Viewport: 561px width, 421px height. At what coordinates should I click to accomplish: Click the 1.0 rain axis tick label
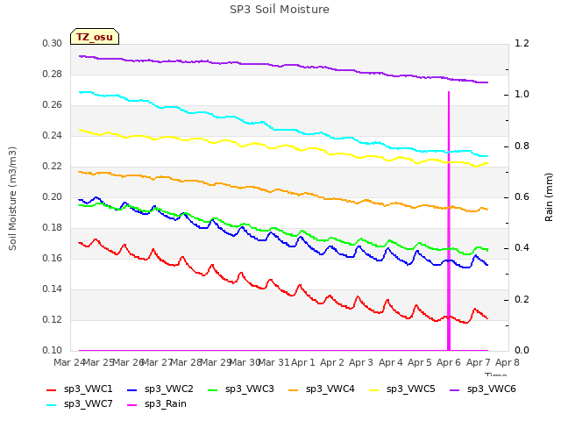coord(522,94)
